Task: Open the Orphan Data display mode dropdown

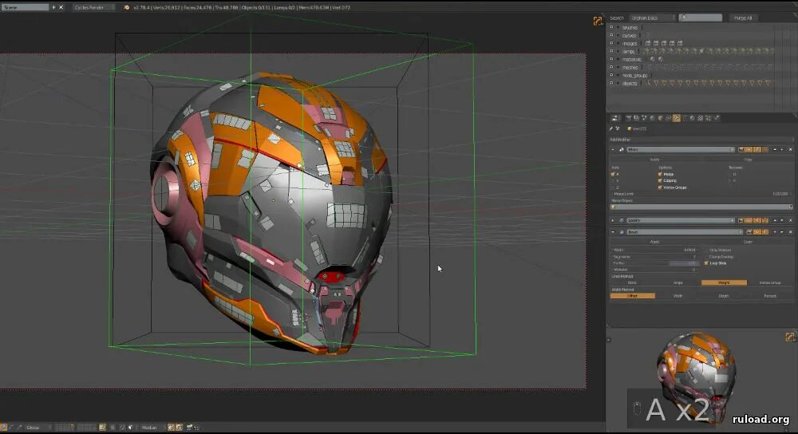Action: (652, 18)
